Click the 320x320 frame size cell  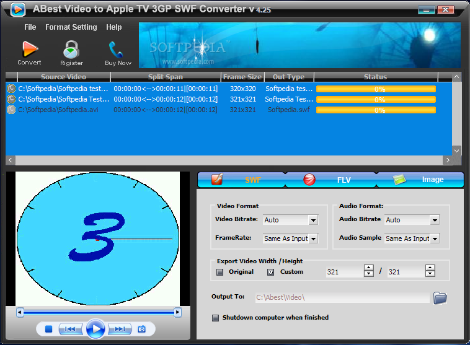click(x=243, y=89)
